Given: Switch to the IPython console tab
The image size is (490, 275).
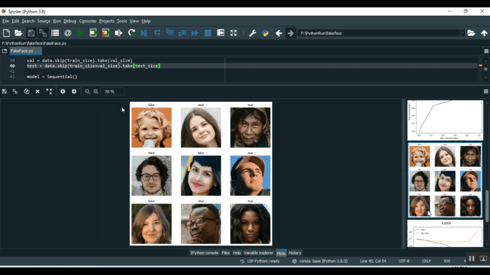Looking at the screenshot, I should pyautogui.click(x=204, y=253).
